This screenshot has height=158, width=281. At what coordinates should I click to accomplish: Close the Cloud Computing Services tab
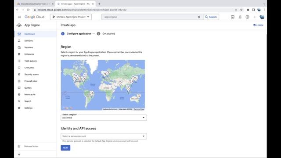pyautogui.click(x=53, y=4)
